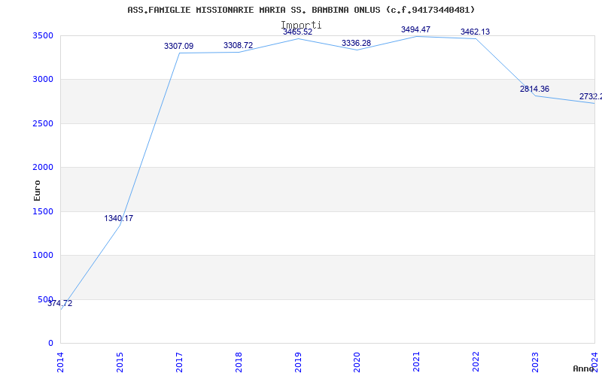Select the data label 3494.47
This screenshot has width=602, height=376.
[416, 29]
